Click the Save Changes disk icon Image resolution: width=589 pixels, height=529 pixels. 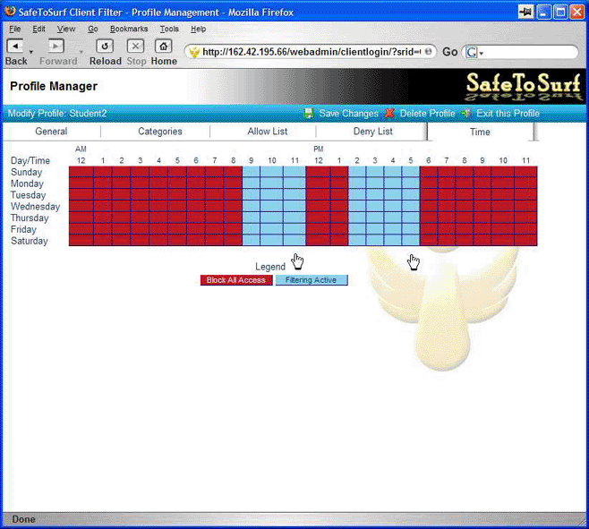[309, 114]
